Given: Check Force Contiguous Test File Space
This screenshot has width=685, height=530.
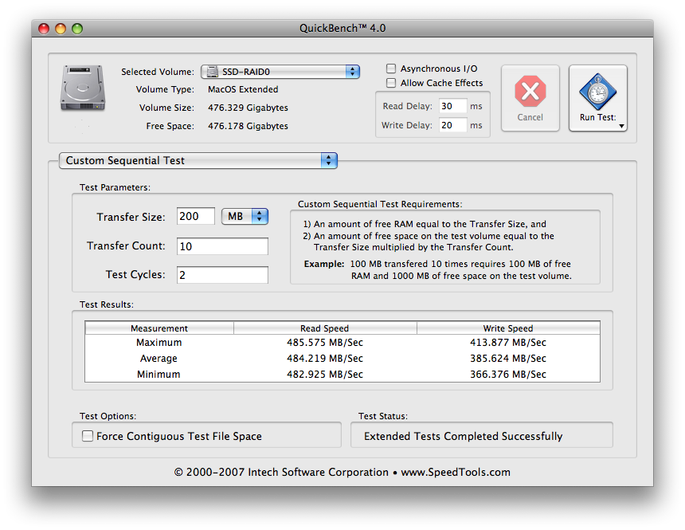Looking at the screenshot, I should coord(88,436).
